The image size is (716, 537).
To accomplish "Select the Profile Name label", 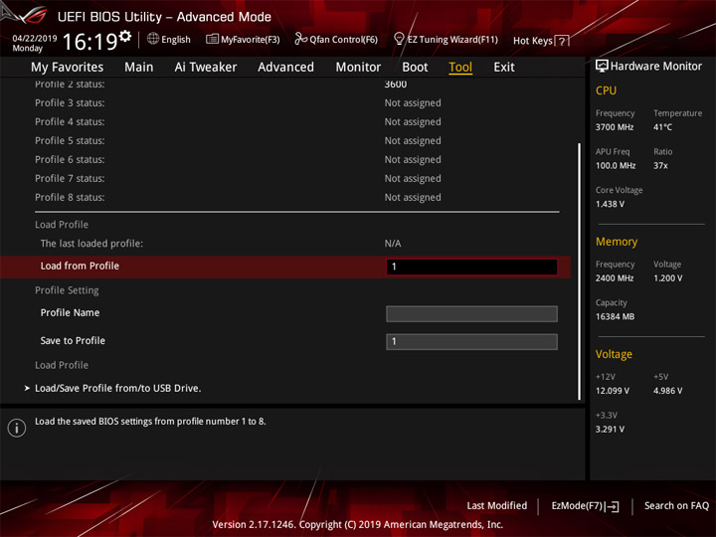I will click(70, 313).
